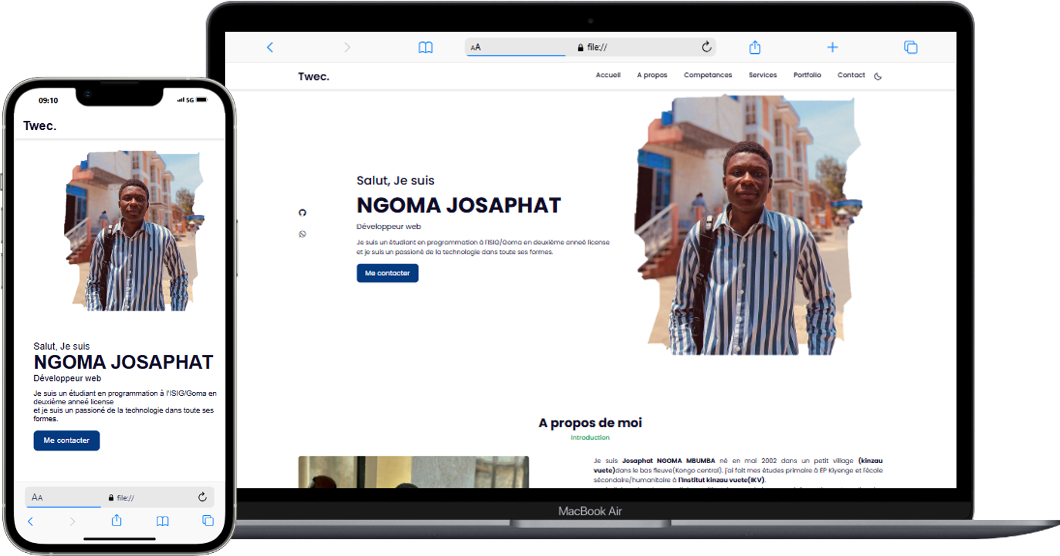This screenshot has height=556, width=1060.
Task: Tap Me contacter button on phone
Action: point(66,440)
